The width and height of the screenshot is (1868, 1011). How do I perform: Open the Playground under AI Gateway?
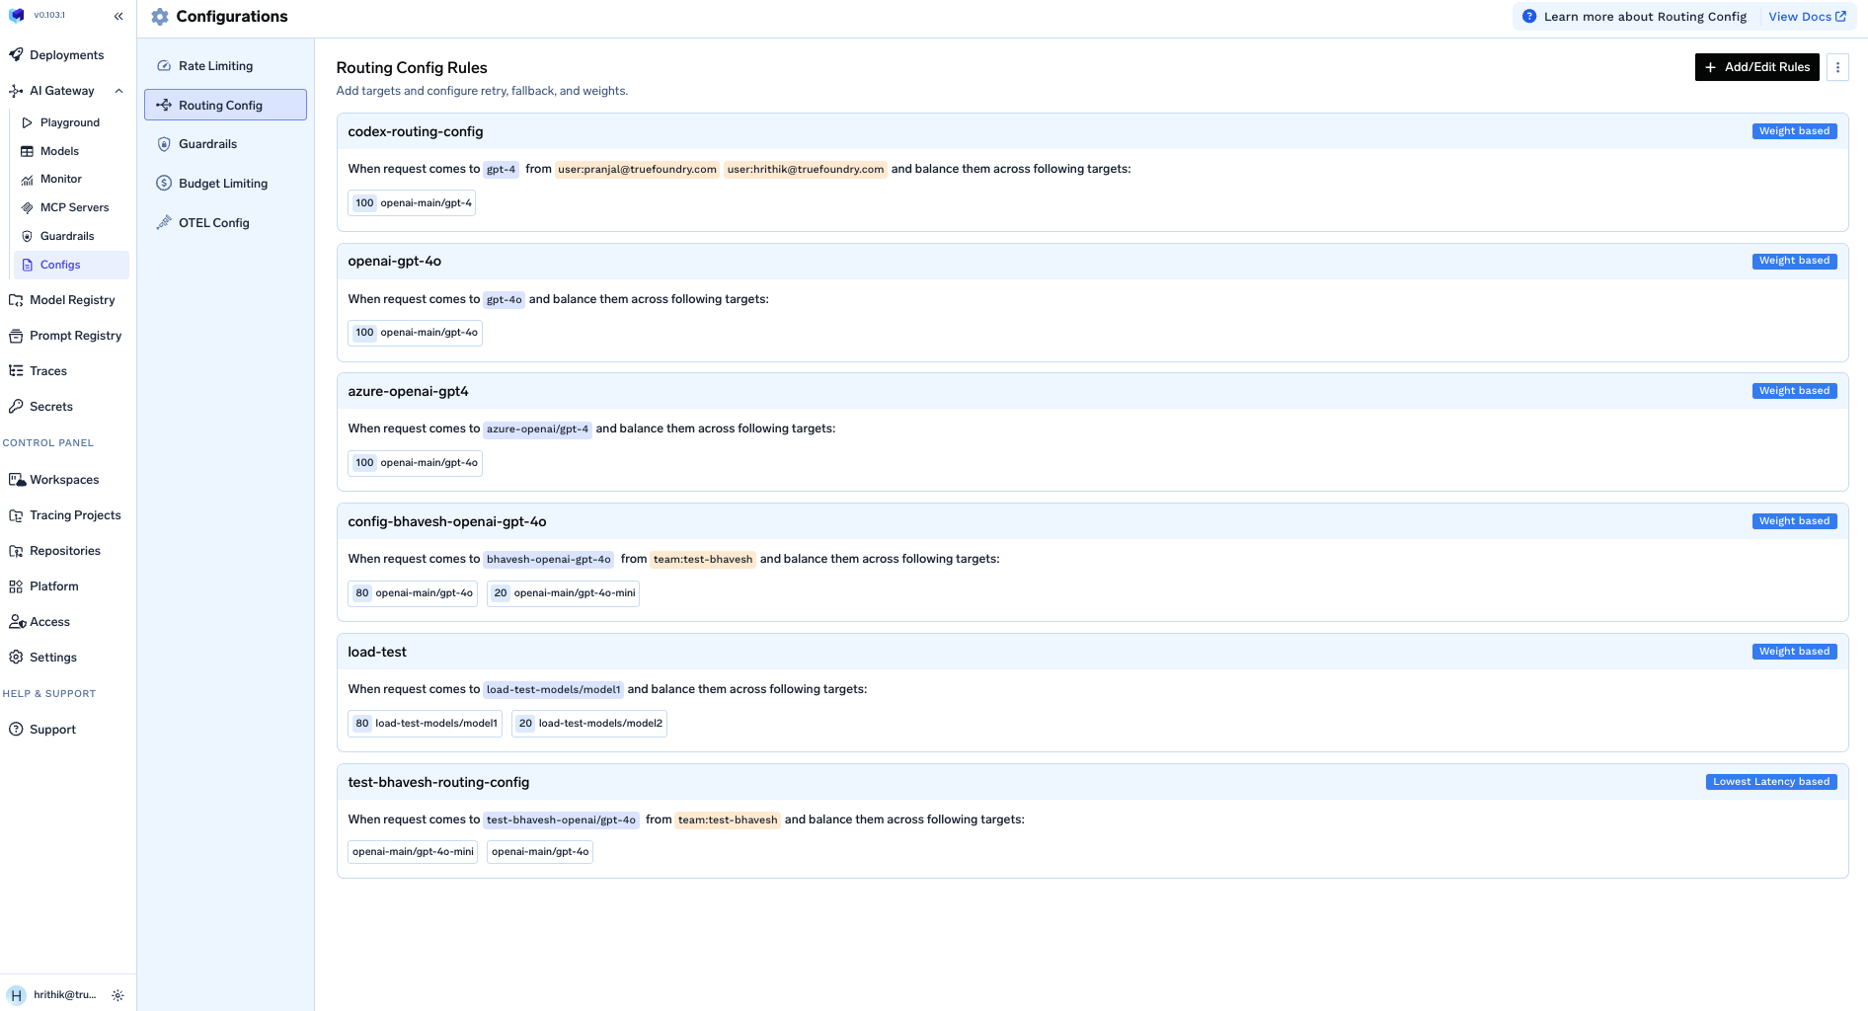[x=68, y=122]
